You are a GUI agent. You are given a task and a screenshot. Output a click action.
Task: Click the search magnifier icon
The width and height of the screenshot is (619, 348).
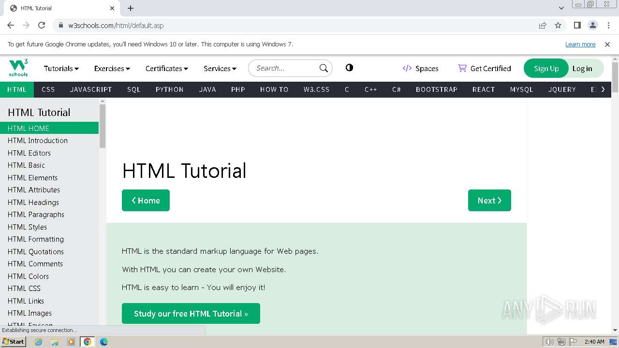click(324, 68)
